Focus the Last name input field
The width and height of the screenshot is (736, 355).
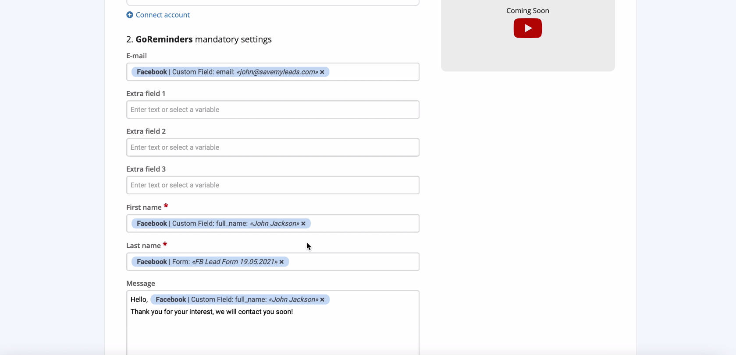coord(273,262)
